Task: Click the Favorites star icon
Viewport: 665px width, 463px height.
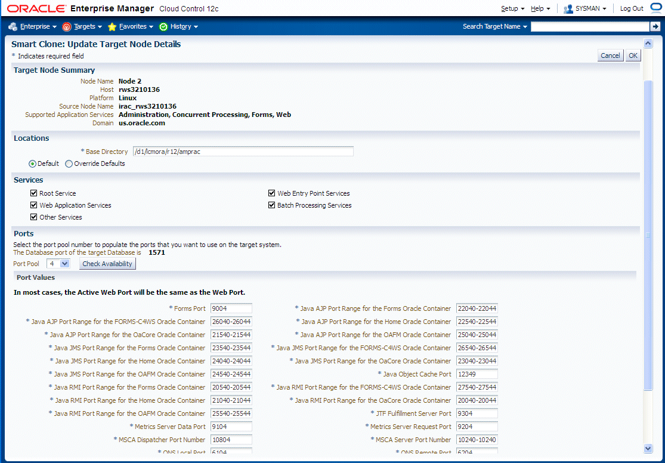Action: pos(112,27)
